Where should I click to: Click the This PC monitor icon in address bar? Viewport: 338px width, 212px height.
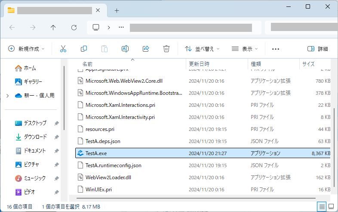pyautogui.click(x=96, y=28)
